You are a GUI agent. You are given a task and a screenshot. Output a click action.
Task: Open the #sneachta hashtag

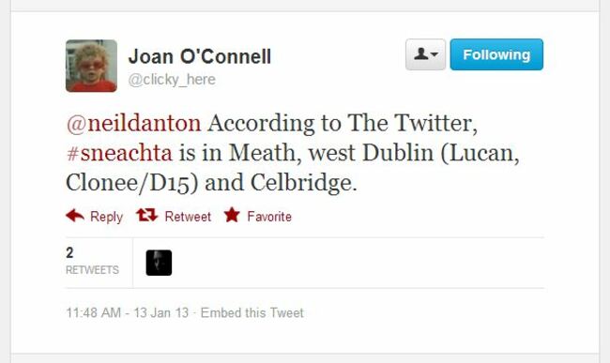pyautogui.click(x=119, y=153)
